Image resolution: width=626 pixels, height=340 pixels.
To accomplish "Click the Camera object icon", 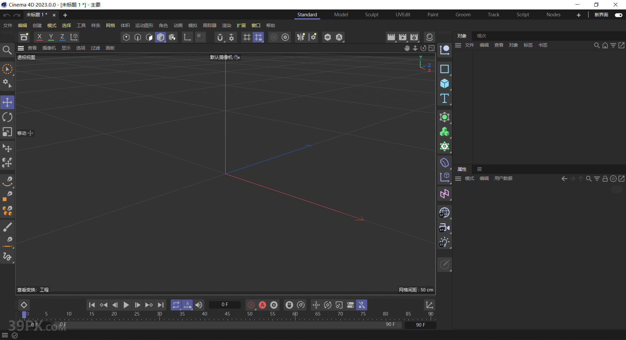I will tap(444, 228).
